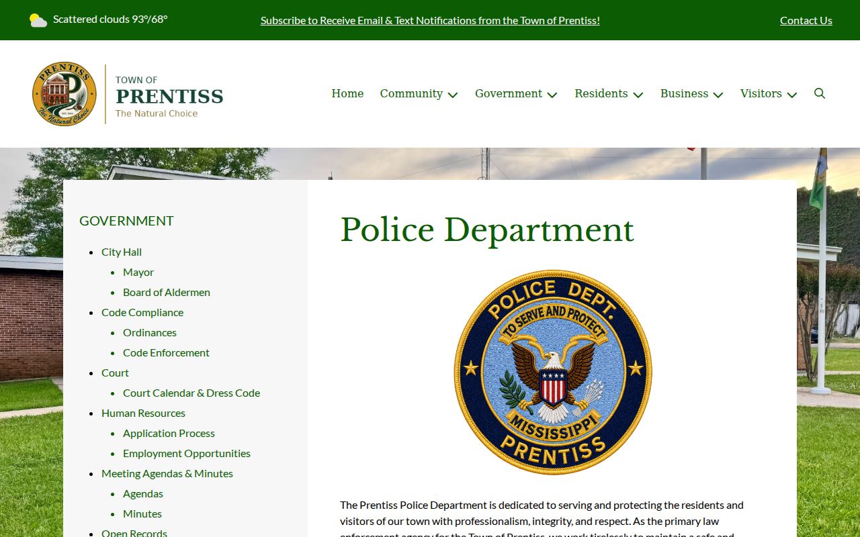Image resolution: width=860 pixels, height=537 pixels.
Task: Open the Residents navigation item
Action: pyautogui.click(x=601, y=93)
